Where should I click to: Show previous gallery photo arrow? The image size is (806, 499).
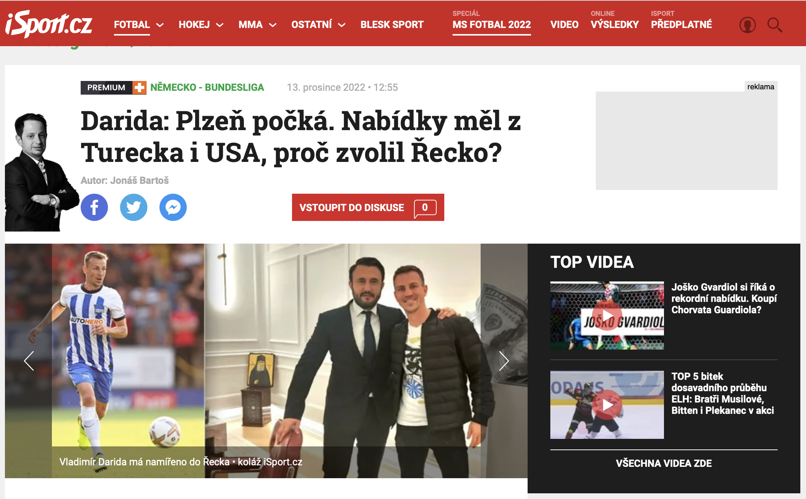(x=29, y=361)
